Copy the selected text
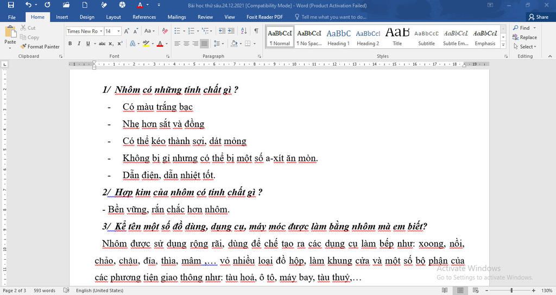556x295 pixels. [x=29, y=37]
